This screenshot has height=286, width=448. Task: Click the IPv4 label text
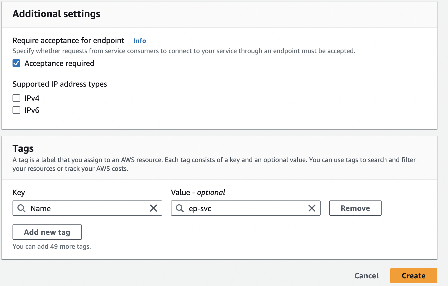click(32, 98)
